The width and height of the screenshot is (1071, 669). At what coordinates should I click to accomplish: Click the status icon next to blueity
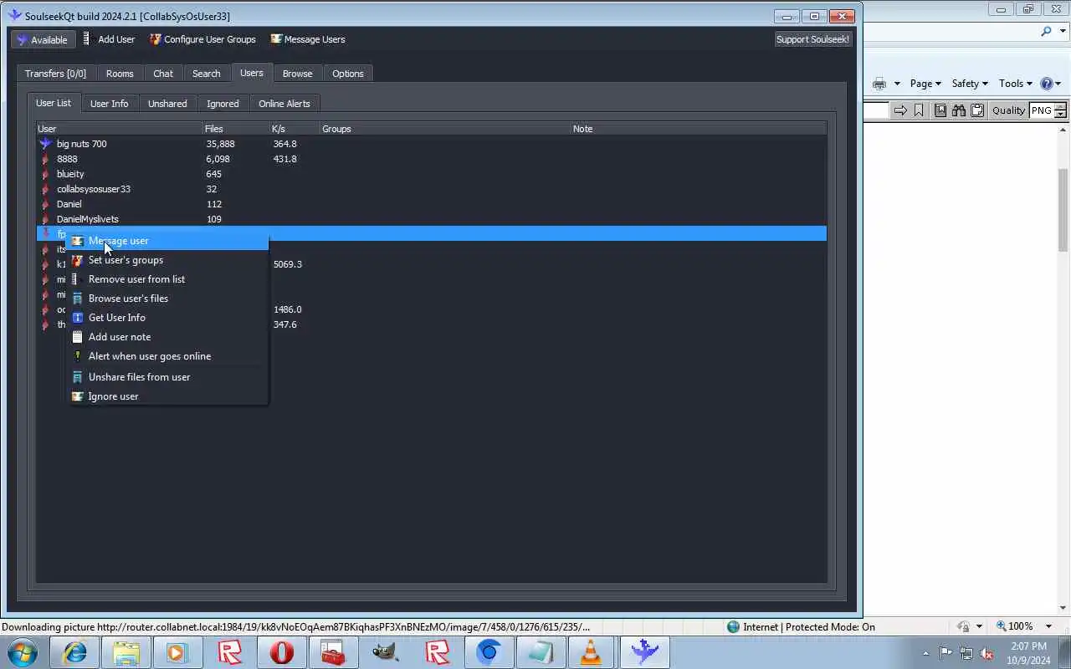click(x=45, y=174)
